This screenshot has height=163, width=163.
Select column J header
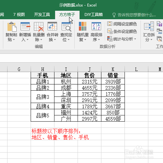(89, 69)
